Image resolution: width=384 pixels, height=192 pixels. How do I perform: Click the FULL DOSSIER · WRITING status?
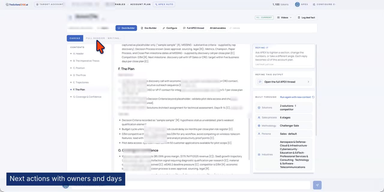[103, 38]
